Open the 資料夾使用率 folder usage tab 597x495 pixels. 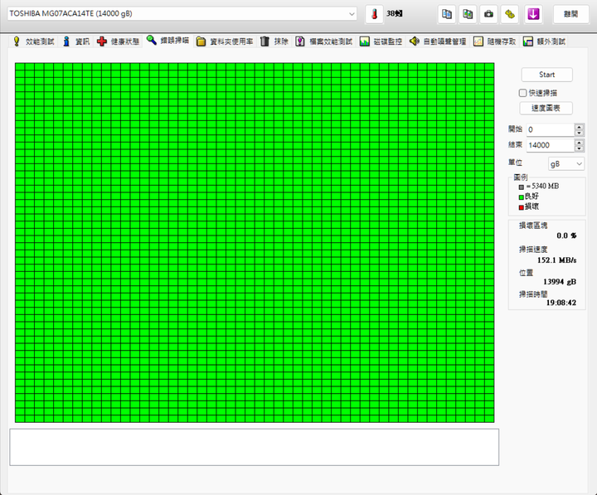click(x=225, y=41)
